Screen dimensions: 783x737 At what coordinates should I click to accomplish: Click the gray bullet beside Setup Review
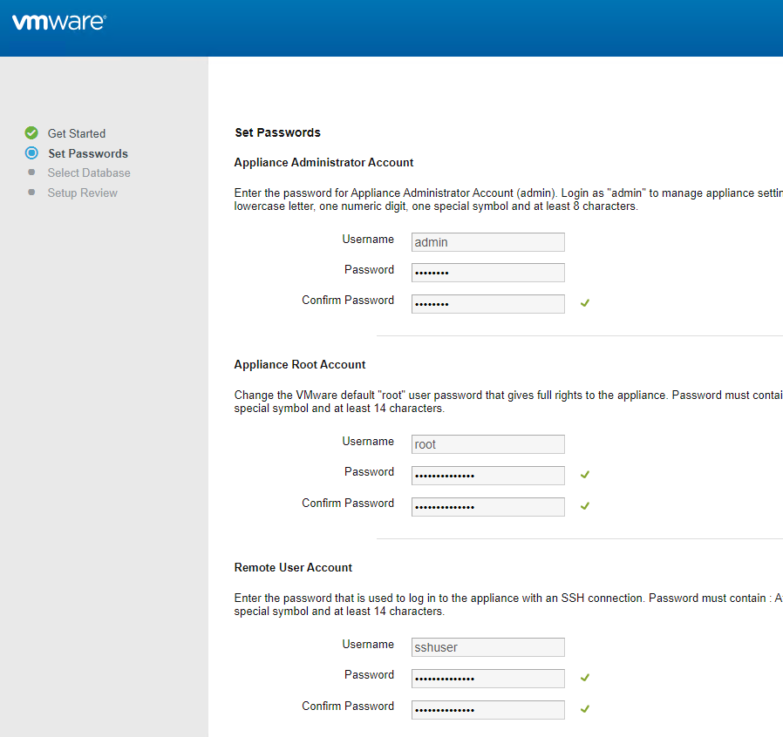(x=31, y=193)
